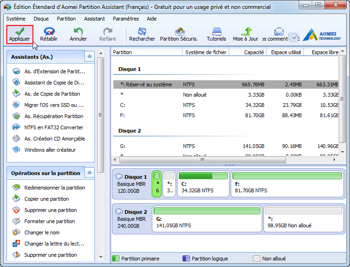Screen dimensions: 350x267
Task: Click the partition list scroll-down arrow
Action: [343, 152]
